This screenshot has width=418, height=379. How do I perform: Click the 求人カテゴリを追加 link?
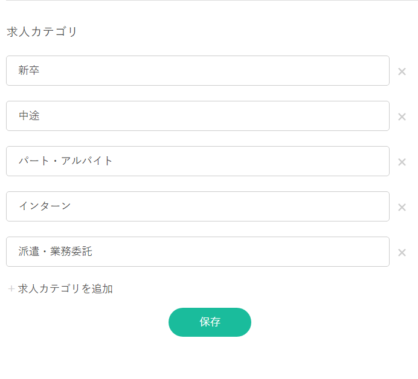click(65, 289)
